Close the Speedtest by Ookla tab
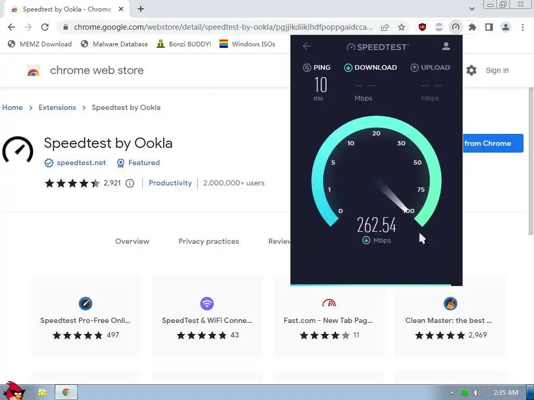 click(x=121, y=9)
